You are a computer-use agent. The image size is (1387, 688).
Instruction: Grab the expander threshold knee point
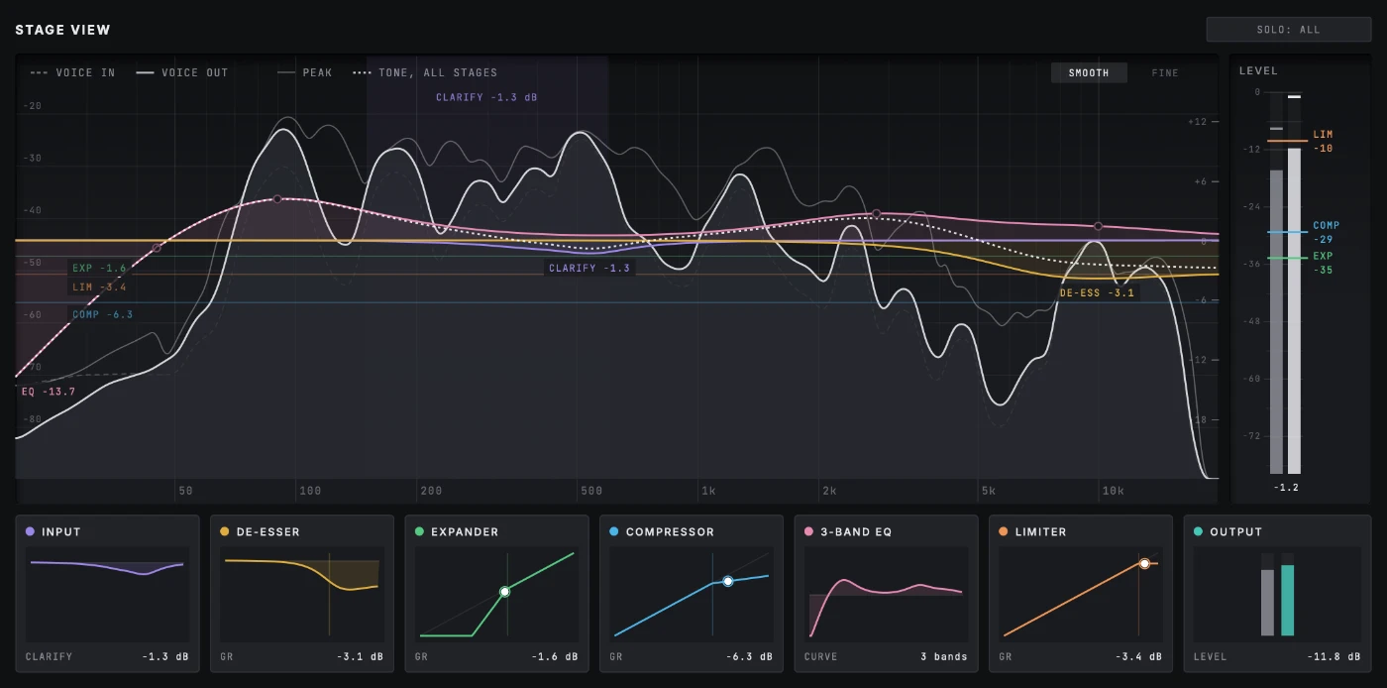point(504,591)
